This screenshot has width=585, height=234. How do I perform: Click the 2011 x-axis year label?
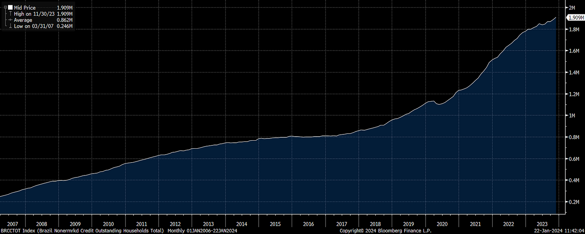(142, 224)
